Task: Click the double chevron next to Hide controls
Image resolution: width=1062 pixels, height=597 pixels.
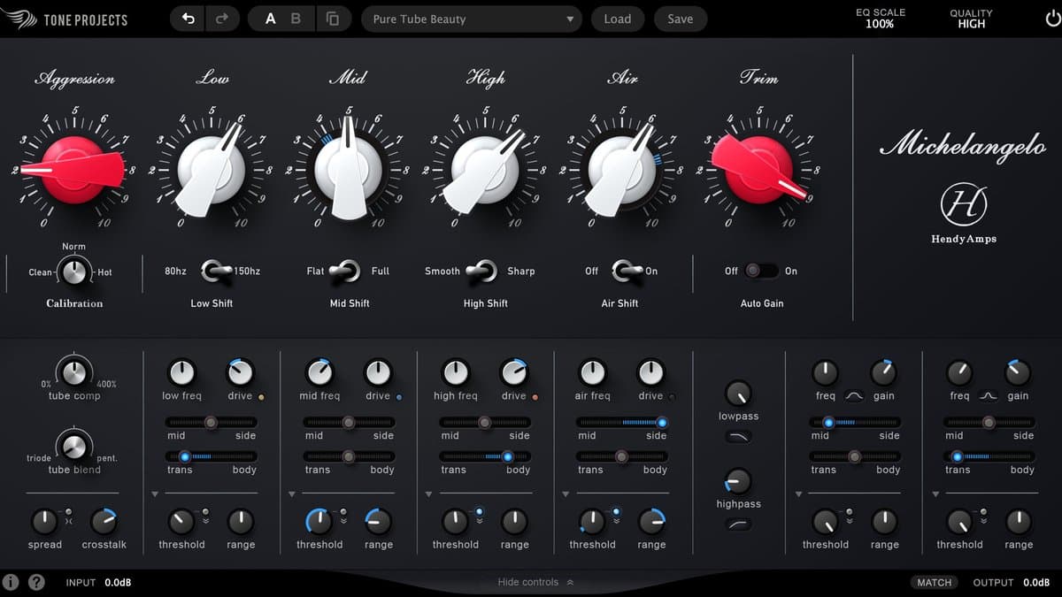Action: click(570, 583)
